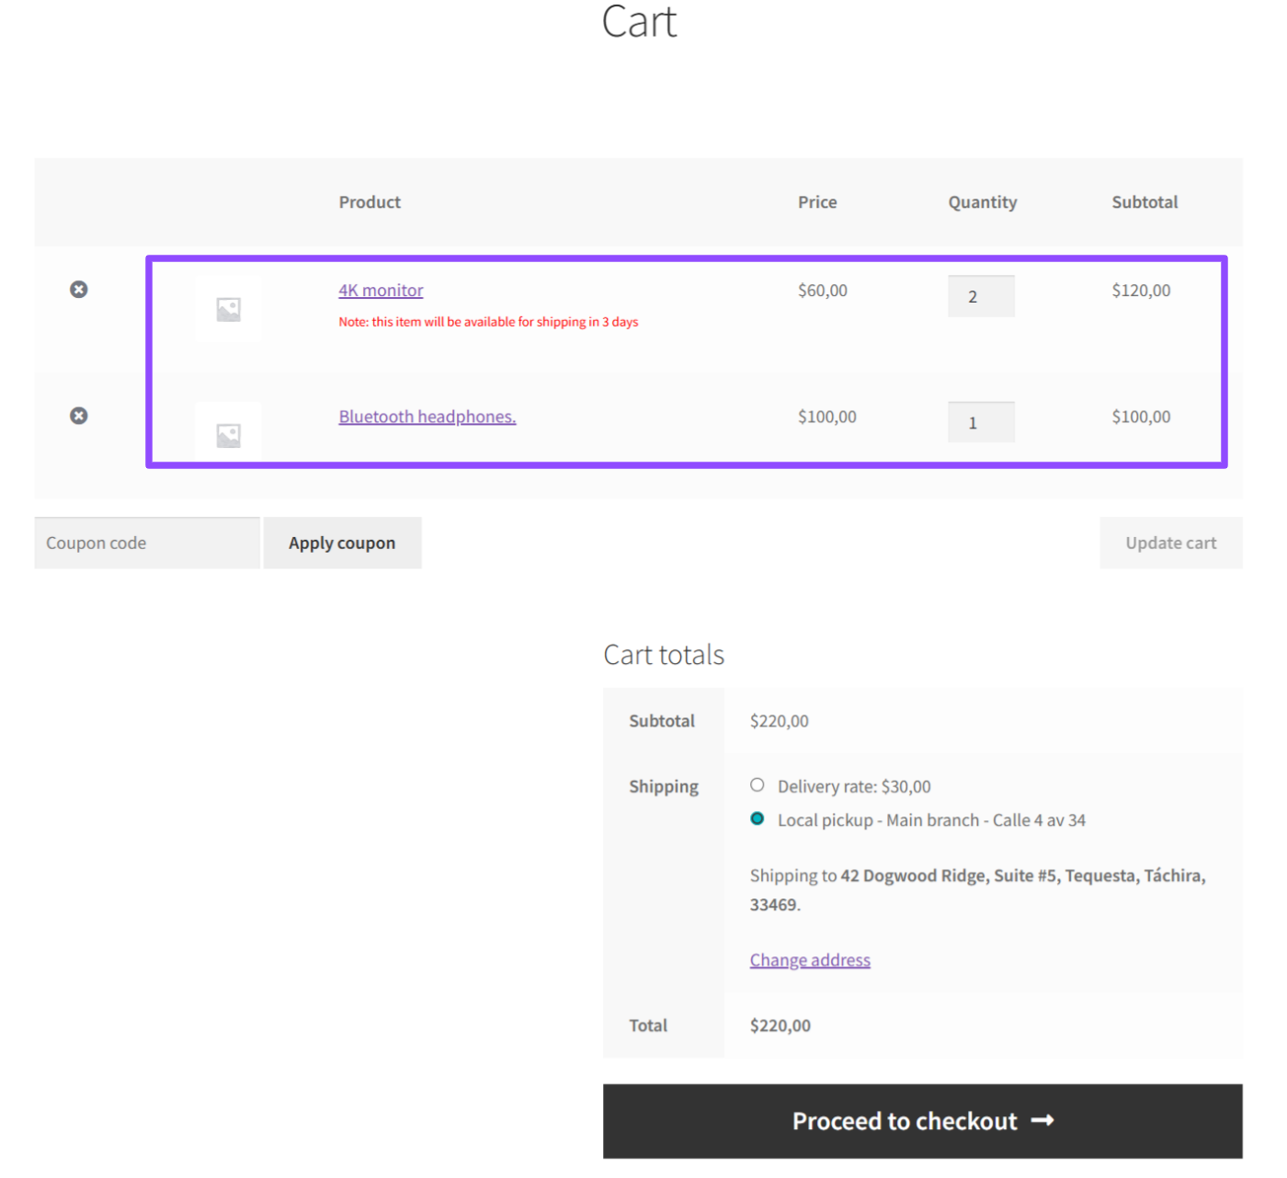Remove the Bluetooth headphones from the cart
This screenshot has height=1178, width=1287.
pos(78,415)
